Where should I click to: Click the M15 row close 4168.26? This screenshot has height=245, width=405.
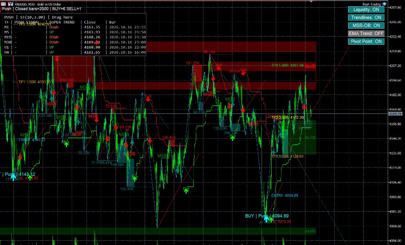pos(92,37)
